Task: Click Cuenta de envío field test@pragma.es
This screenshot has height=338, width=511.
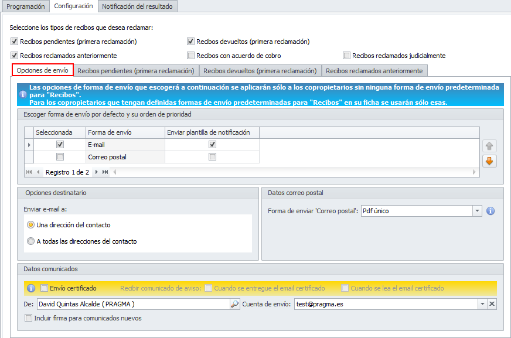Action: pos(386,304)
